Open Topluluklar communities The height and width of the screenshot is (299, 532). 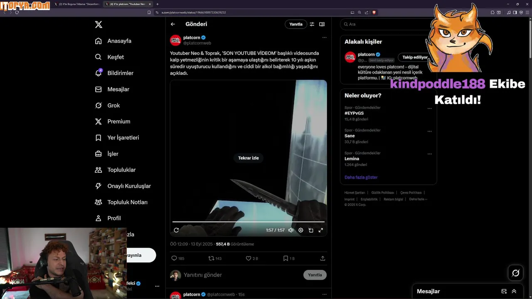[x=115, y=170]
